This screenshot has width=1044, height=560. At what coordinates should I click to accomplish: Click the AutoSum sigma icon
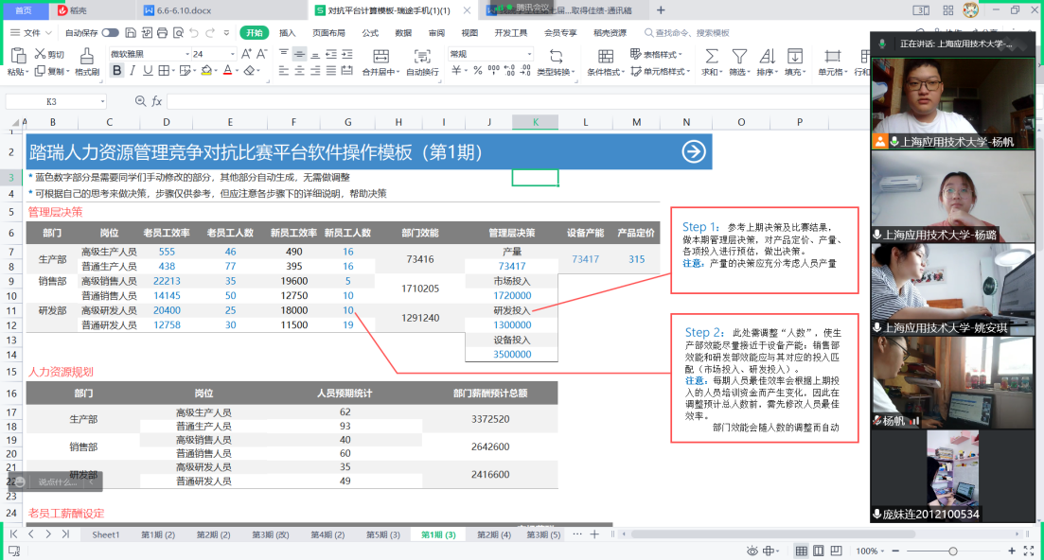click(710, 57)
